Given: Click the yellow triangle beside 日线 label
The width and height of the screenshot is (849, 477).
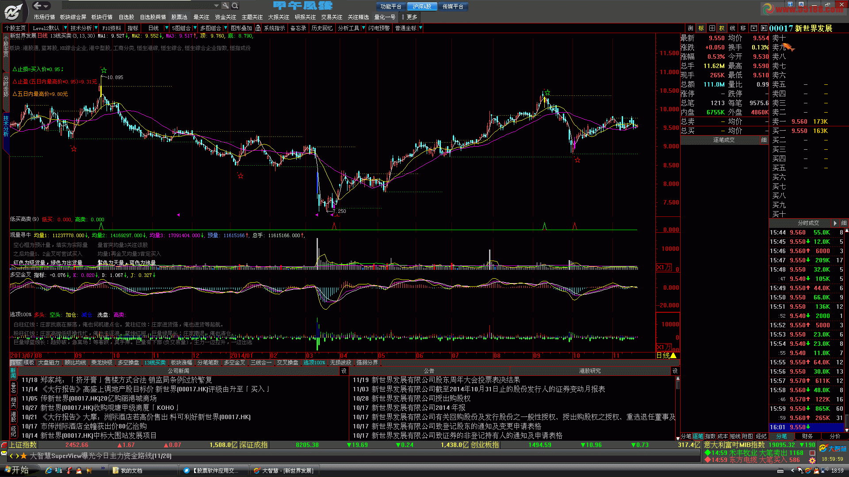Looking at the screenshot, I should (673, 356).
